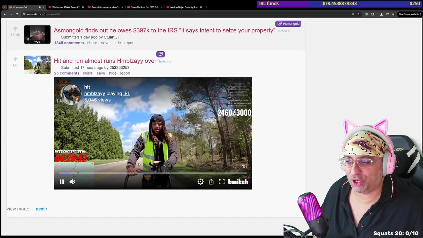Share the Asmongold IRS post
The width and height of the screenshot is (423, 238).
92,43
